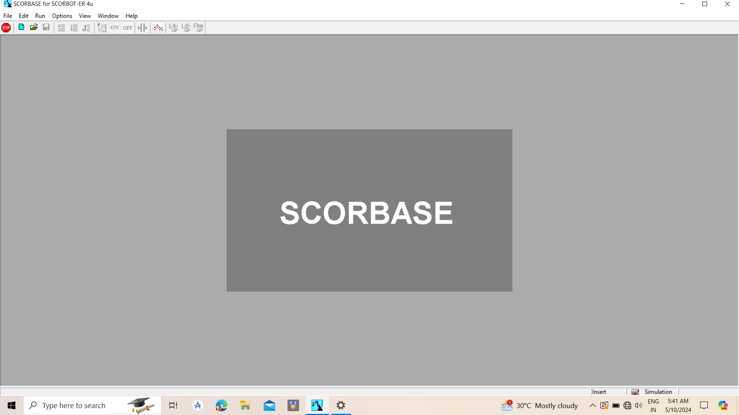739x415 pixels.
Task: Click the weather widget showing 30°C
Action: click(x=539, y=405)
